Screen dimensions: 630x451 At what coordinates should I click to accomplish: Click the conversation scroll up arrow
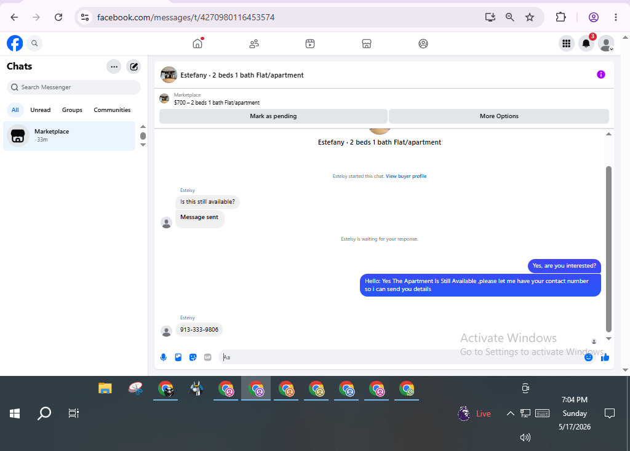tap(608, 134)
